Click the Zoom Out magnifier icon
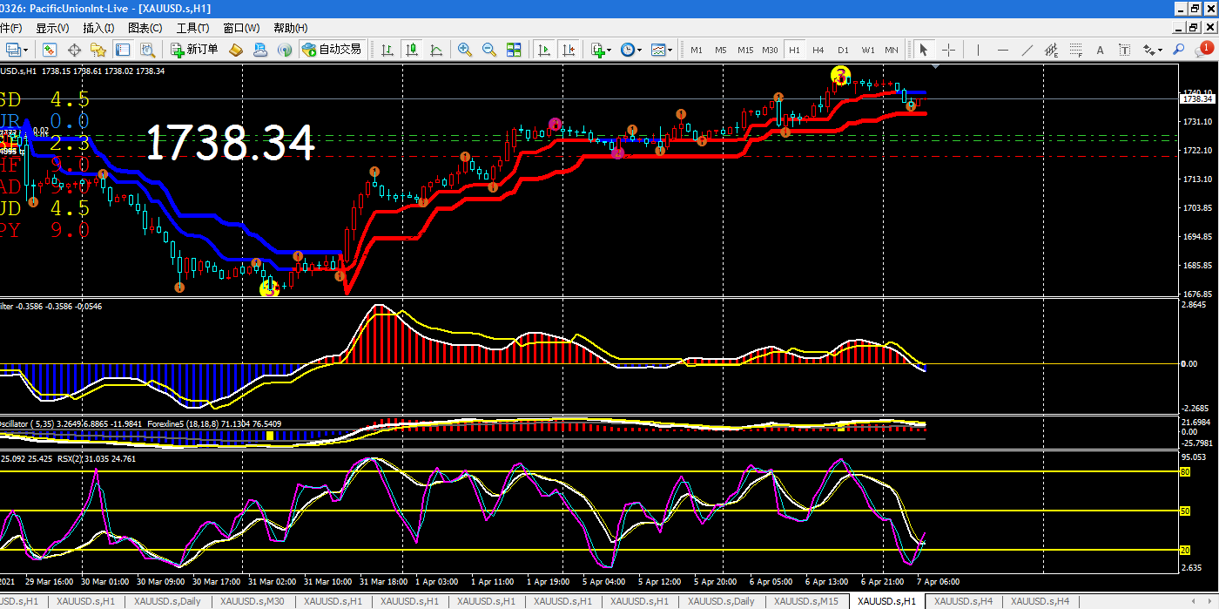The height and width of the screenshot is (609, 1219). click(x=488, y=50)
